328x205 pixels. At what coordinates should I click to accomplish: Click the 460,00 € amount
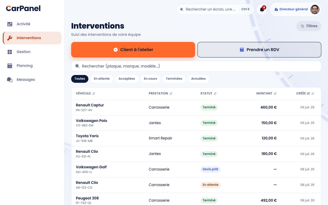(269, 107)
